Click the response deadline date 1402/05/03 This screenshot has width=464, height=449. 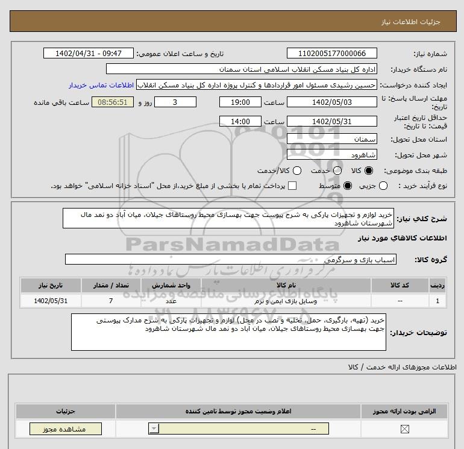tap(331, 102)
